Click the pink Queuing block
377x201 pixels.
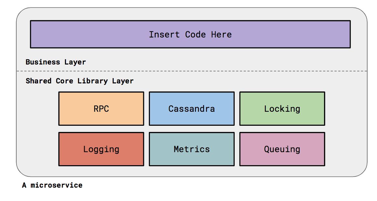click(x=282, y=149)
